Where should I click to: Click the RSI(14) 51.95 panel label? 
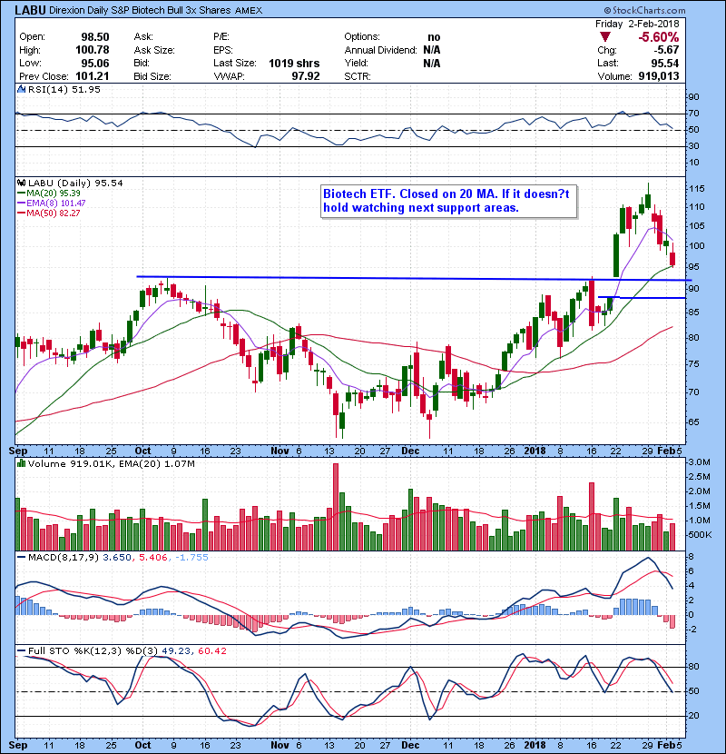[64, 89]
